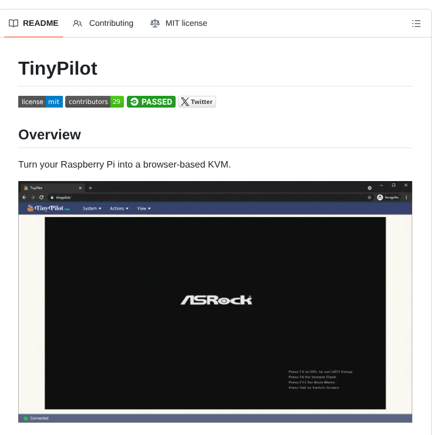Viewport: 434px width, 435px height.
Task: Click the browser forward arrow in the screenshot
Action: pyautogui.click(x=33, y=198)
